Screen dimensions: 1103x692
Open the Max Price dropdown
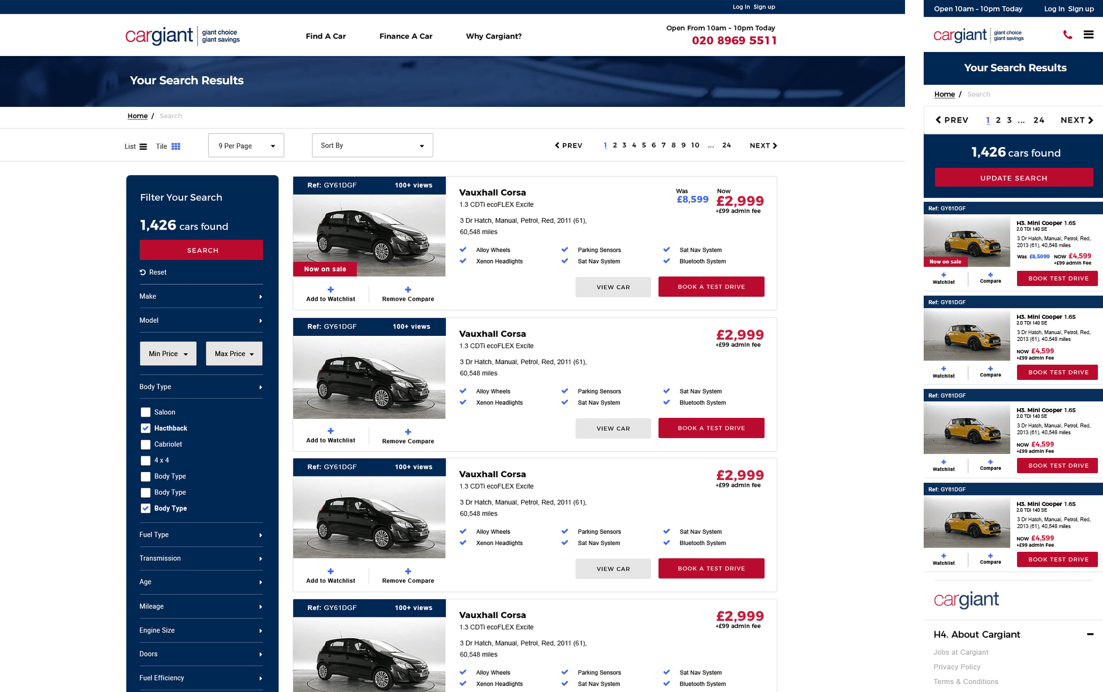tap(234, 353)
